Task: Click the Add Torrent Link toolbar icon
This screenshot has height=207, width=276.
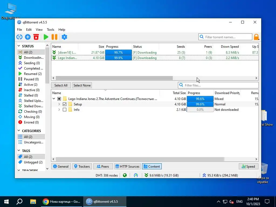Action: 19,37
